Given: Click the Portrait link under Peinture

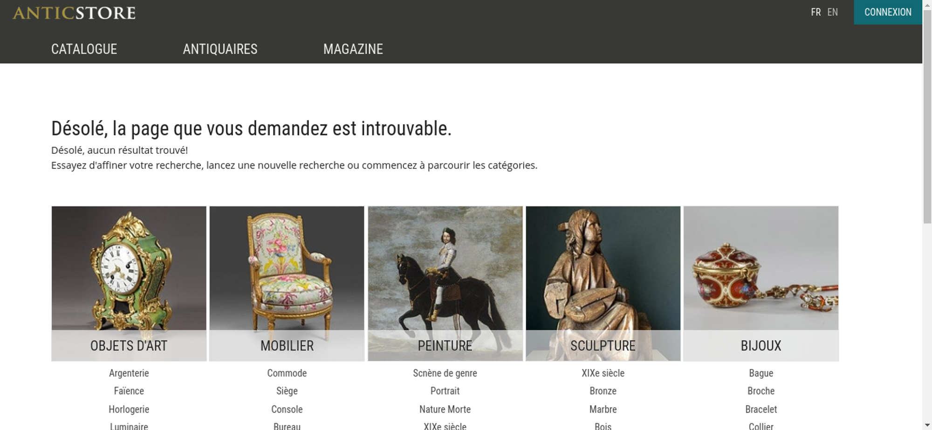Looking at the screenshot, I should [x=445, y=391].
